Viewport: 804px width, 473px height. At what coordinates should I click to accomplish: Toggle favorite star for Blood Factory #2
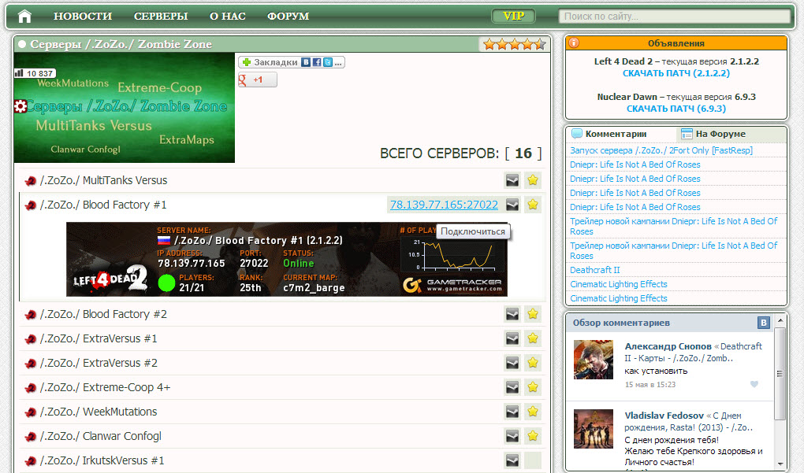click(x=533, y=314)
